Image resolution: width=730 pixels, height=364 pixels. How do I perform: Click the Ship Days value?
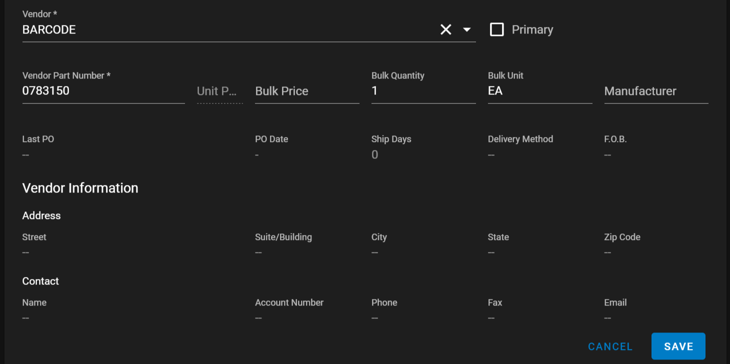click(374, 155)
